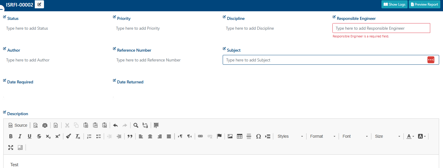Open the Styles dropdown

290,136
